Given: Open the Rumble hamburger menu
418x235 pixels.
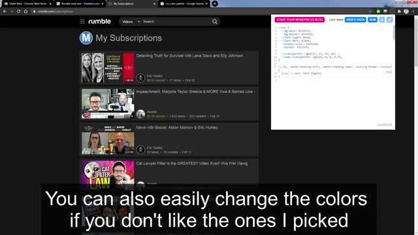Looking at the screenshot, I should tap(82, 22).
